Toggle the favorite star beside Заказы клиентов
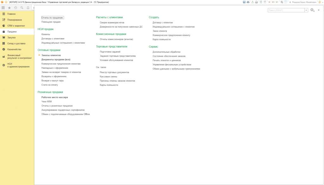 (x=39, y=55)
